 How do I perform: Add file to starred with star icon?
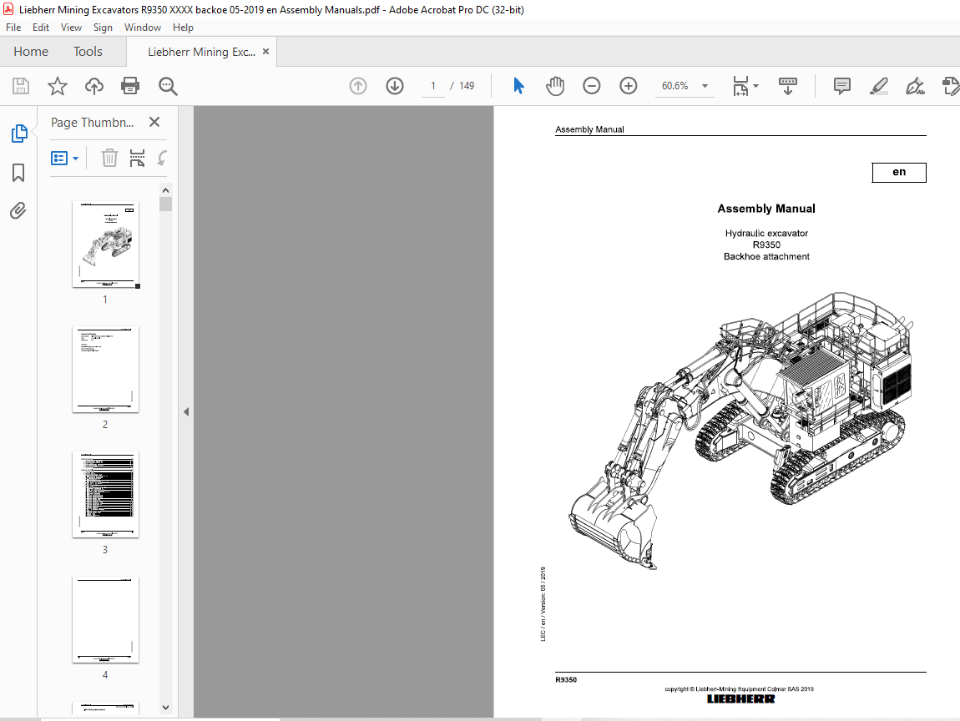(58, 86)
